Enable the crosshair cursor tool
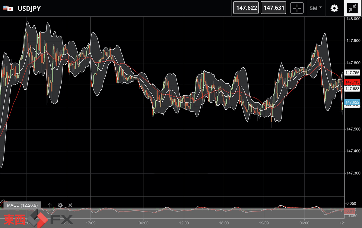The width and height of the screenshot is (362, 228). (297, 8)
